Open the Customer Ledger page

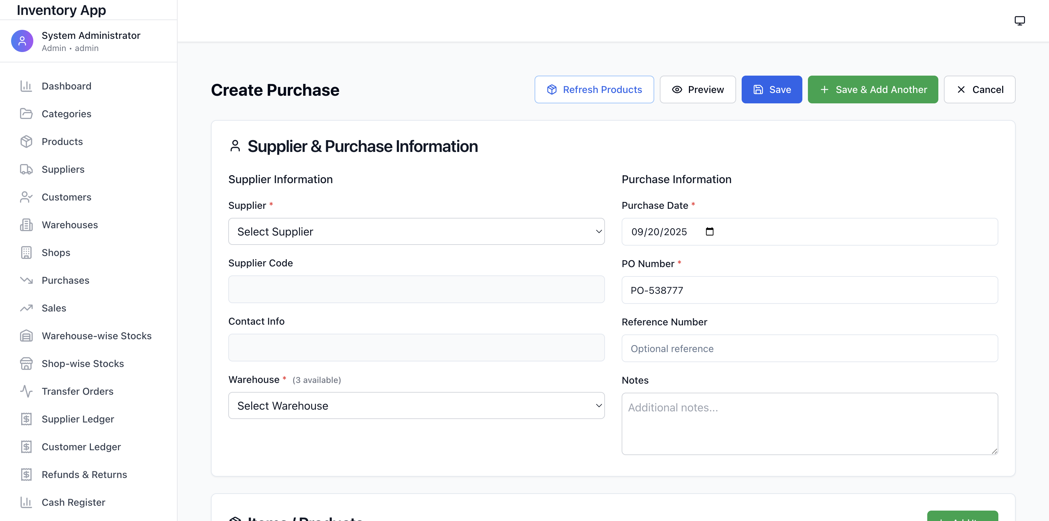81,446
